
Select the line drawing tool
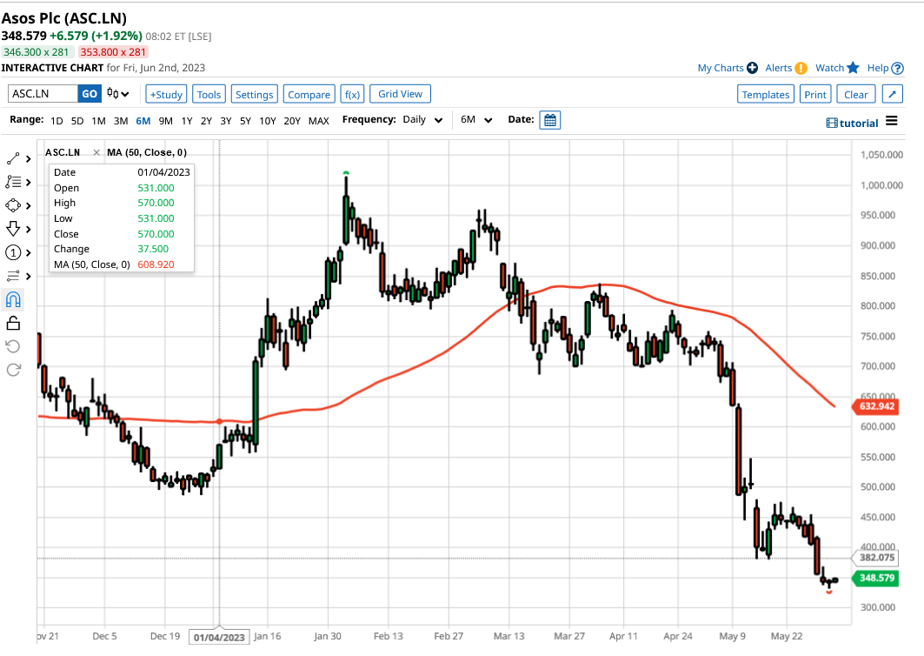[12, 157]
